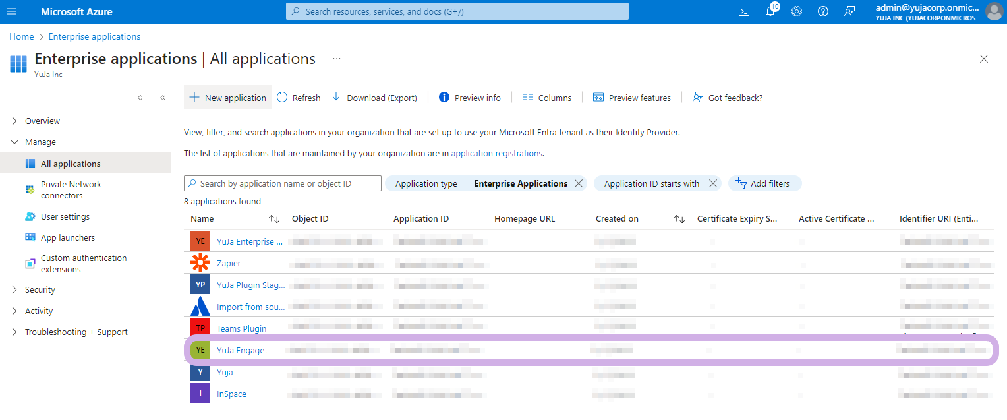Sort by the Name column arrows
The image size is (1007, 420).
pos(274,219)
